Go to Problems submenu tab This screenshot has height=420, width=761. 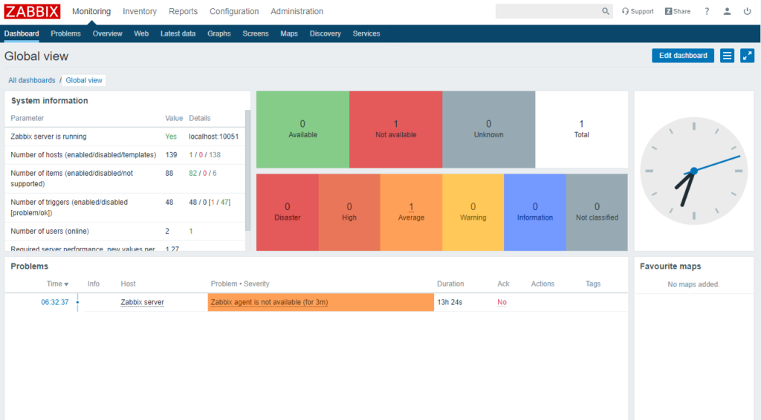[x=65, y=33]
